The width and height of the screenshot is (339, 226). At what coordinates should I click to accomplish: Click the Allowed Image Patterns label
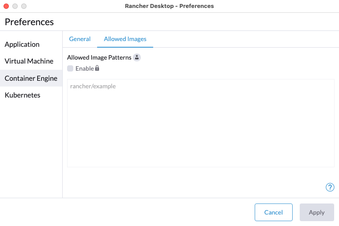[99, 58]
